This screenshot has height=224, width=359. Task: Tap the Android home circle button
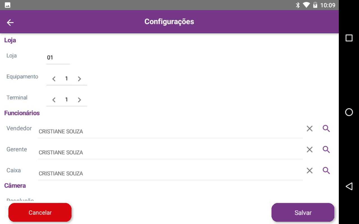coord(349,112)
